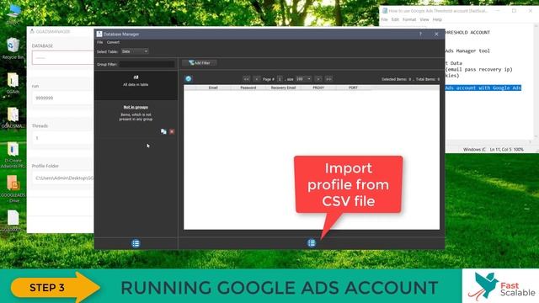Open the data menu icon below the table
The width and height of the screenshot is (539, 303).
[x=312, y=243]
